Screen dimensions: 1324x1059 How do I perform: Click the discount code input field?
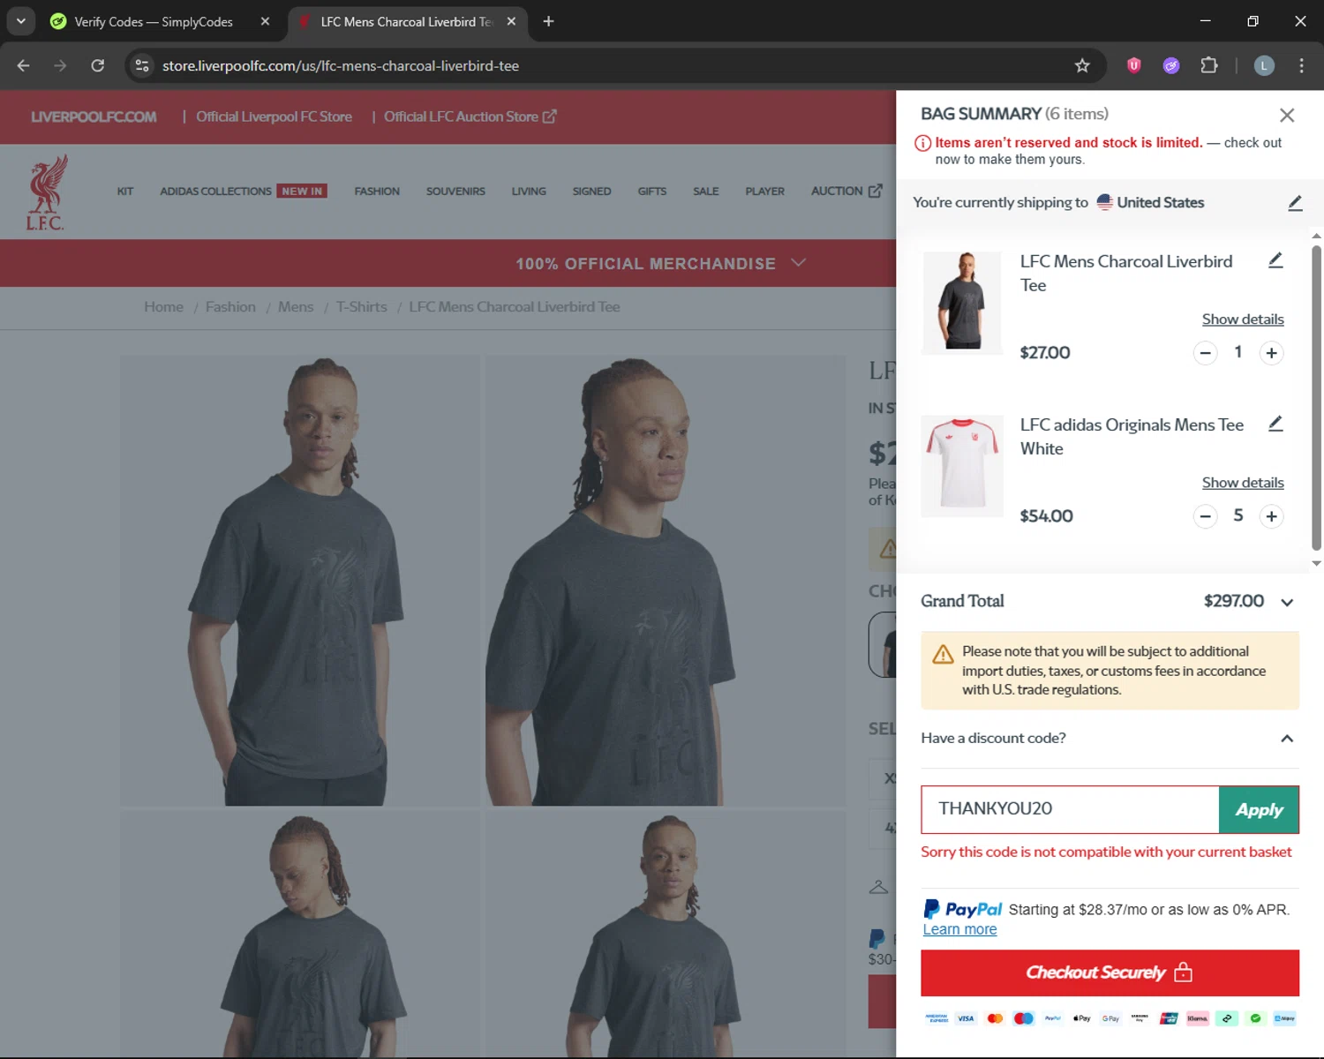tap(1070, 809)
